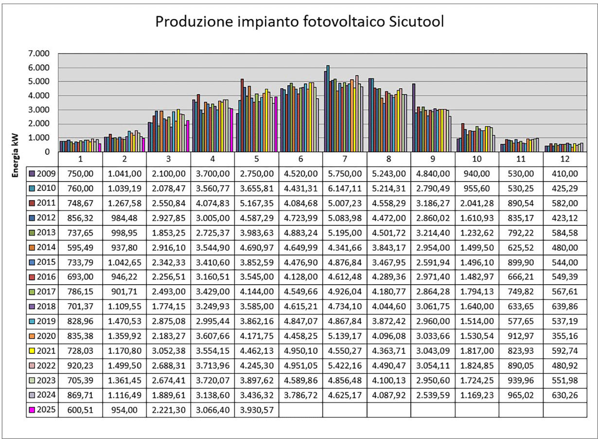598x439 pixels.
Task: Click the 2020 cell with value 5.139,17
Action: (x=345, y=336)
